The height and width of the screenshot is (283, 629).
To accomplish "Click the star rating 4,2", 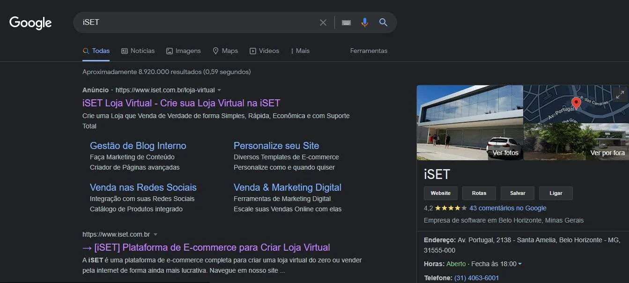I will click(x=445, y=208).
